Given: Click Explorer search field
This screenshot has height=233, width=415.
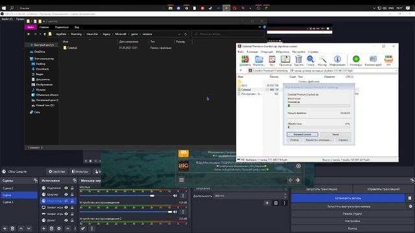Looking at the screenshot, I should pos(228,34).
